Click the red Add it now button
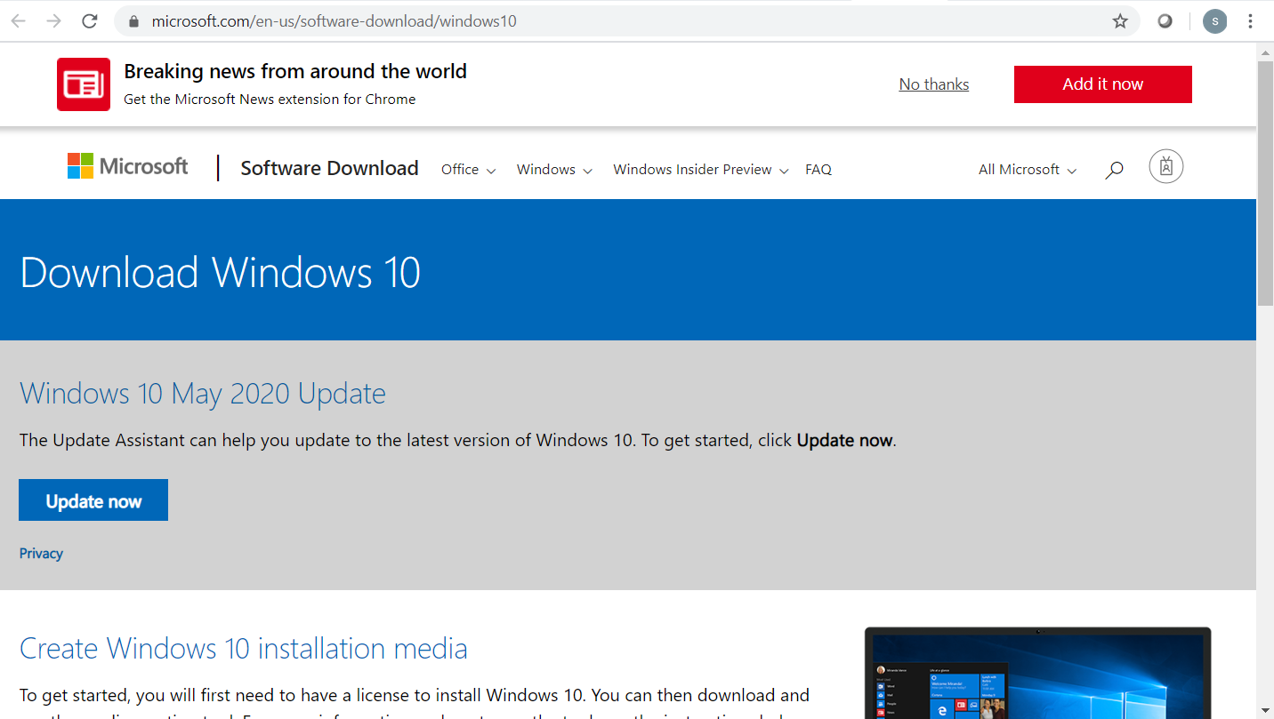 [x=1102, y=84]
